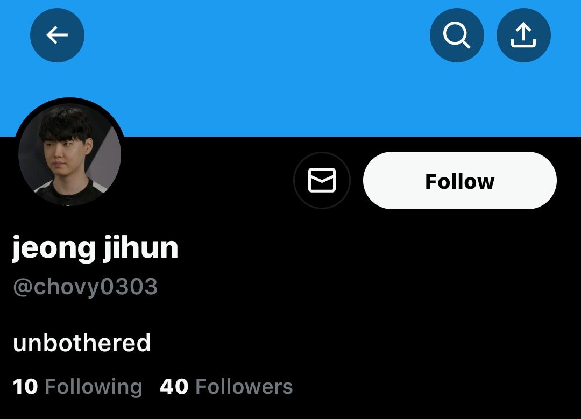
Task: Return to the previous screen via left arrow
Action: pos(57,35)
